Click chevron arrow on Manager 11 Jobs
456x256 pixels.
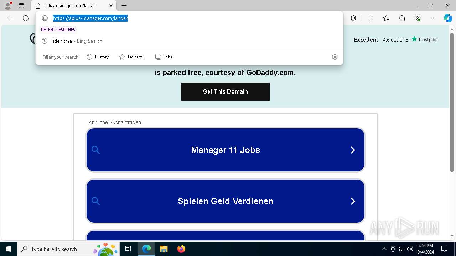pos(353,150)
